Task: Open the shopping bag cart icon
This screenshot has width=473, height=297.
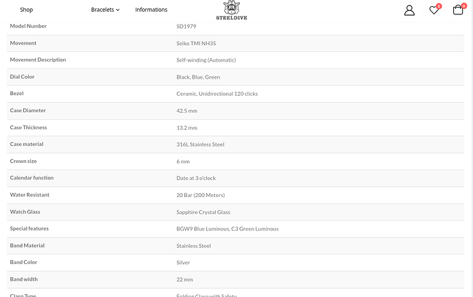Action: pos(458,10)
